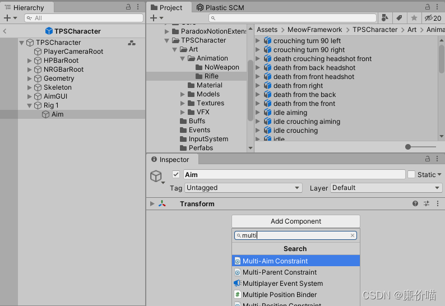The image size is (445, 306).
Task: Expand the Transform component foldout
Action: 152,203
